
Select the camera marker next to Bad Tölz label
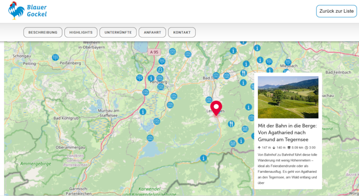tap(216, 75)
